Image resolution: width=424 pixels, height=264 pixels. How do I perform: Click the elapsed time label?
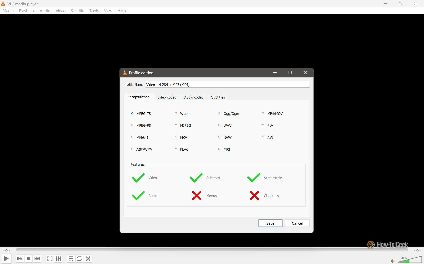7,250
